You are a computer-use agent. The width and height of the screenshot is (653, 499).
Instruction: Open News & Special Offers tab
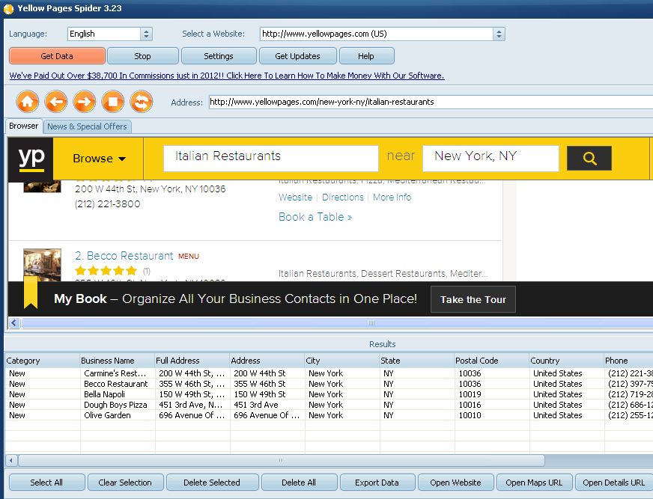point(87,126)
